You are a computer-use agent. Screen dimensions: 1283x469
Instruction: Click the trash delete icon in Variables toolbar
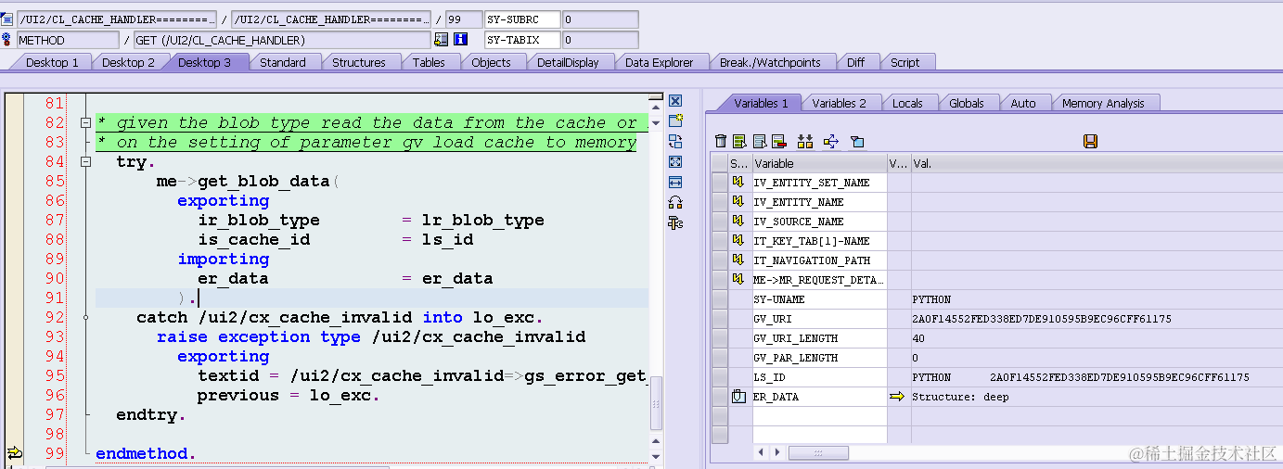click(721, 141)
